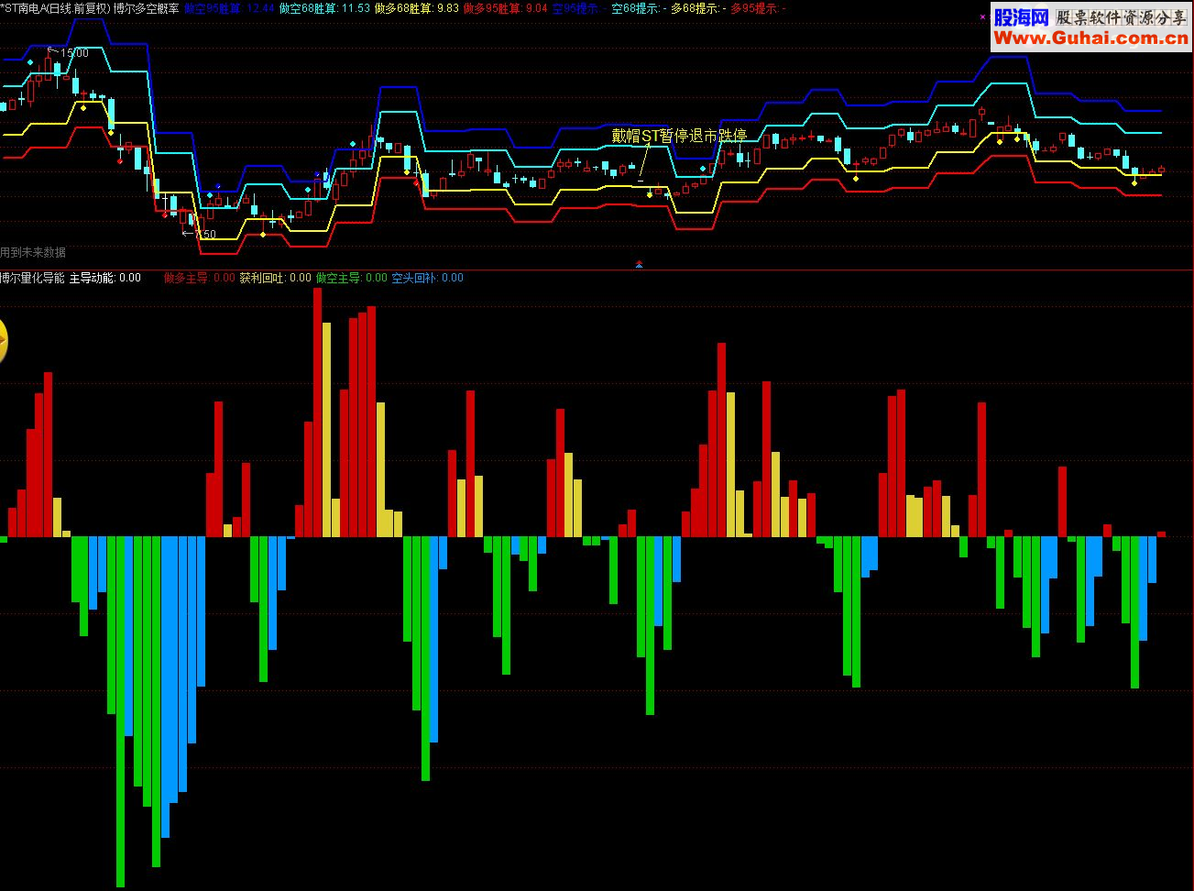This screenshot has height=891, width=1194.
Task: Click the 博尔多空概率 indicator name
Action: 146,8
